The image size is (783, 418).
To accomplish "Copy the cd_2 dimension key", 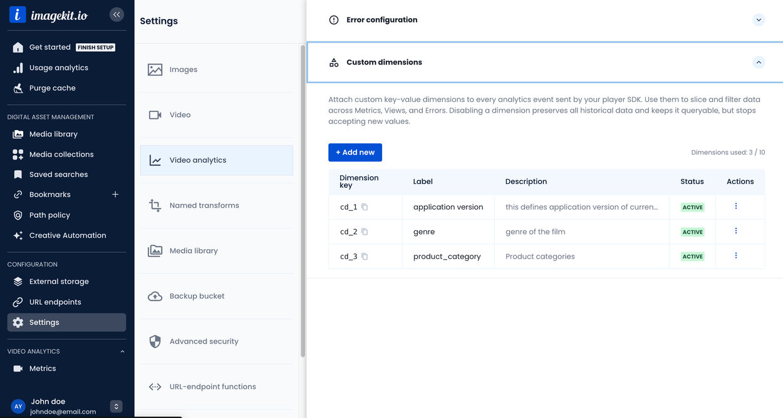I will click(365, 232).
